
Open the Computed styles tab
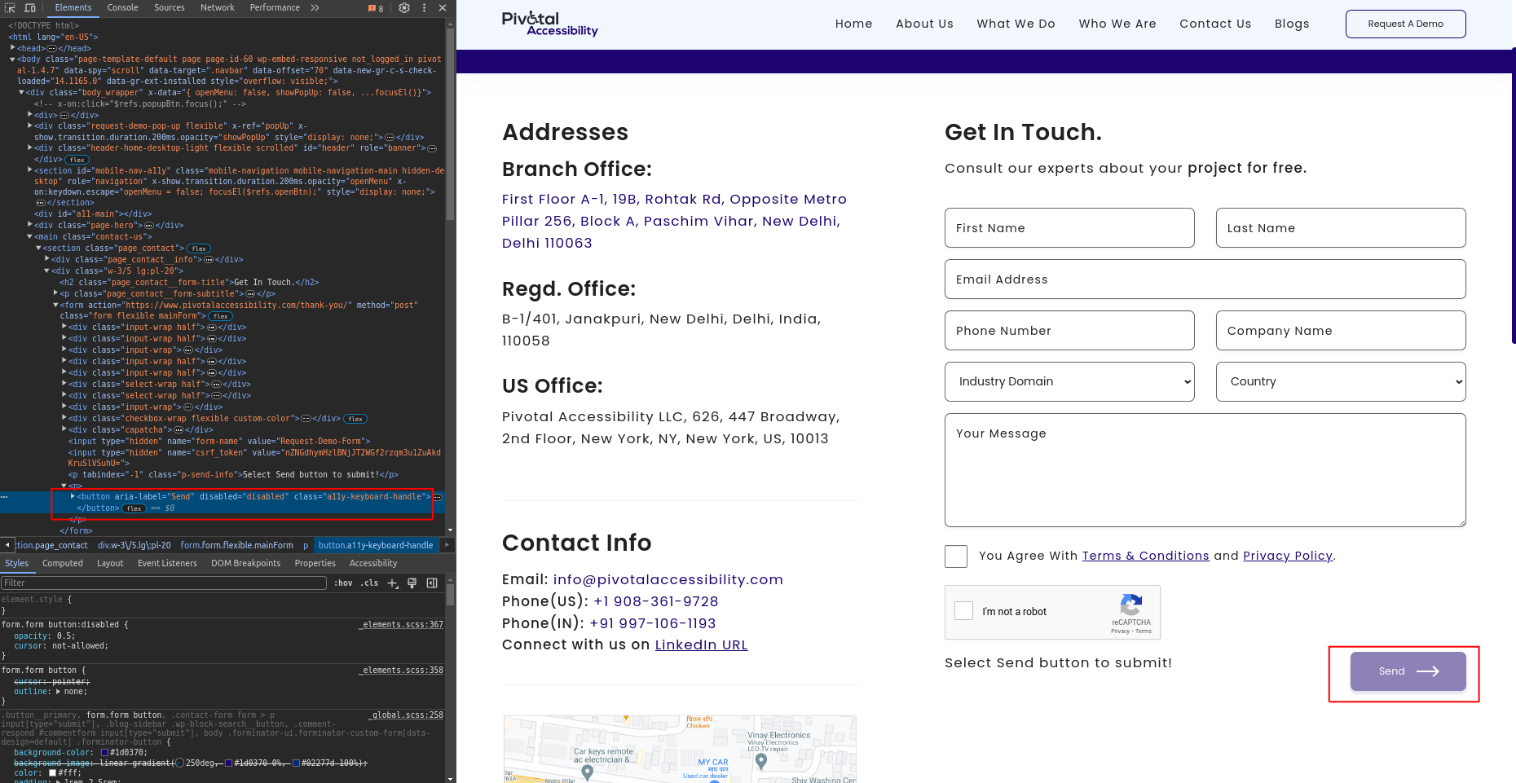point(63,564)
